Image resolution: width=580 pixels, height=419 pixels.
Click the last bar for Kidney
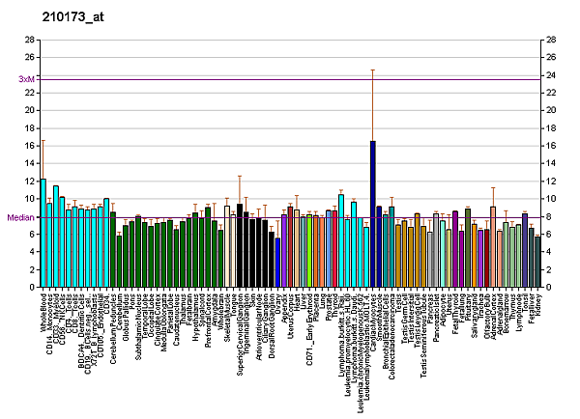[x=537, y=262]
